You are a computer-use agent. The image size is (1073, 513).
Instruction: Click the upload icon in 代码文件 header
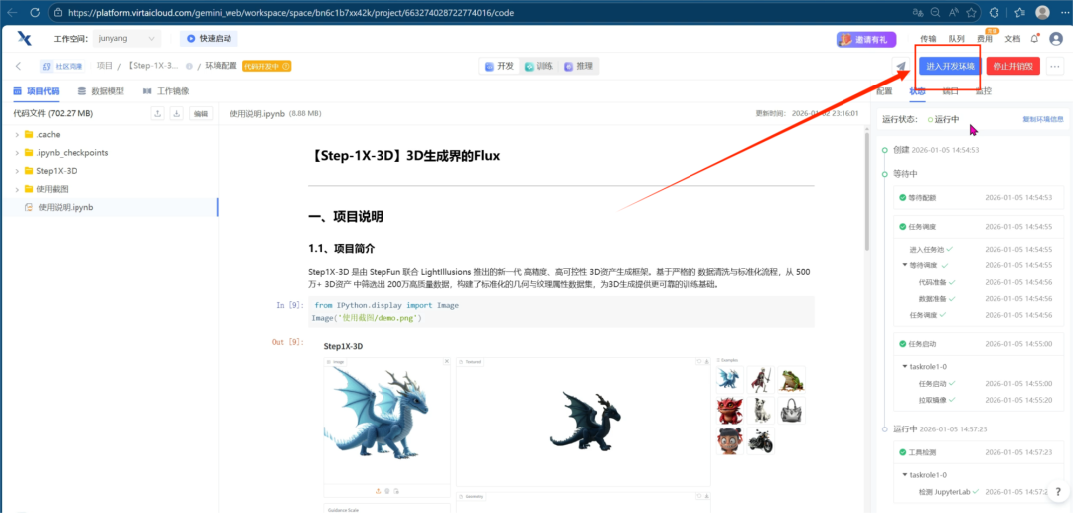coord(157,113)
